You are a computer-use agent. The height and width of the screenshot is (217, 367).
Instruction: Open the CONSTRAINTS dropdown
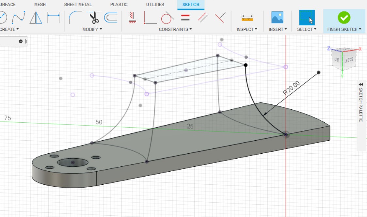[175, 29]
